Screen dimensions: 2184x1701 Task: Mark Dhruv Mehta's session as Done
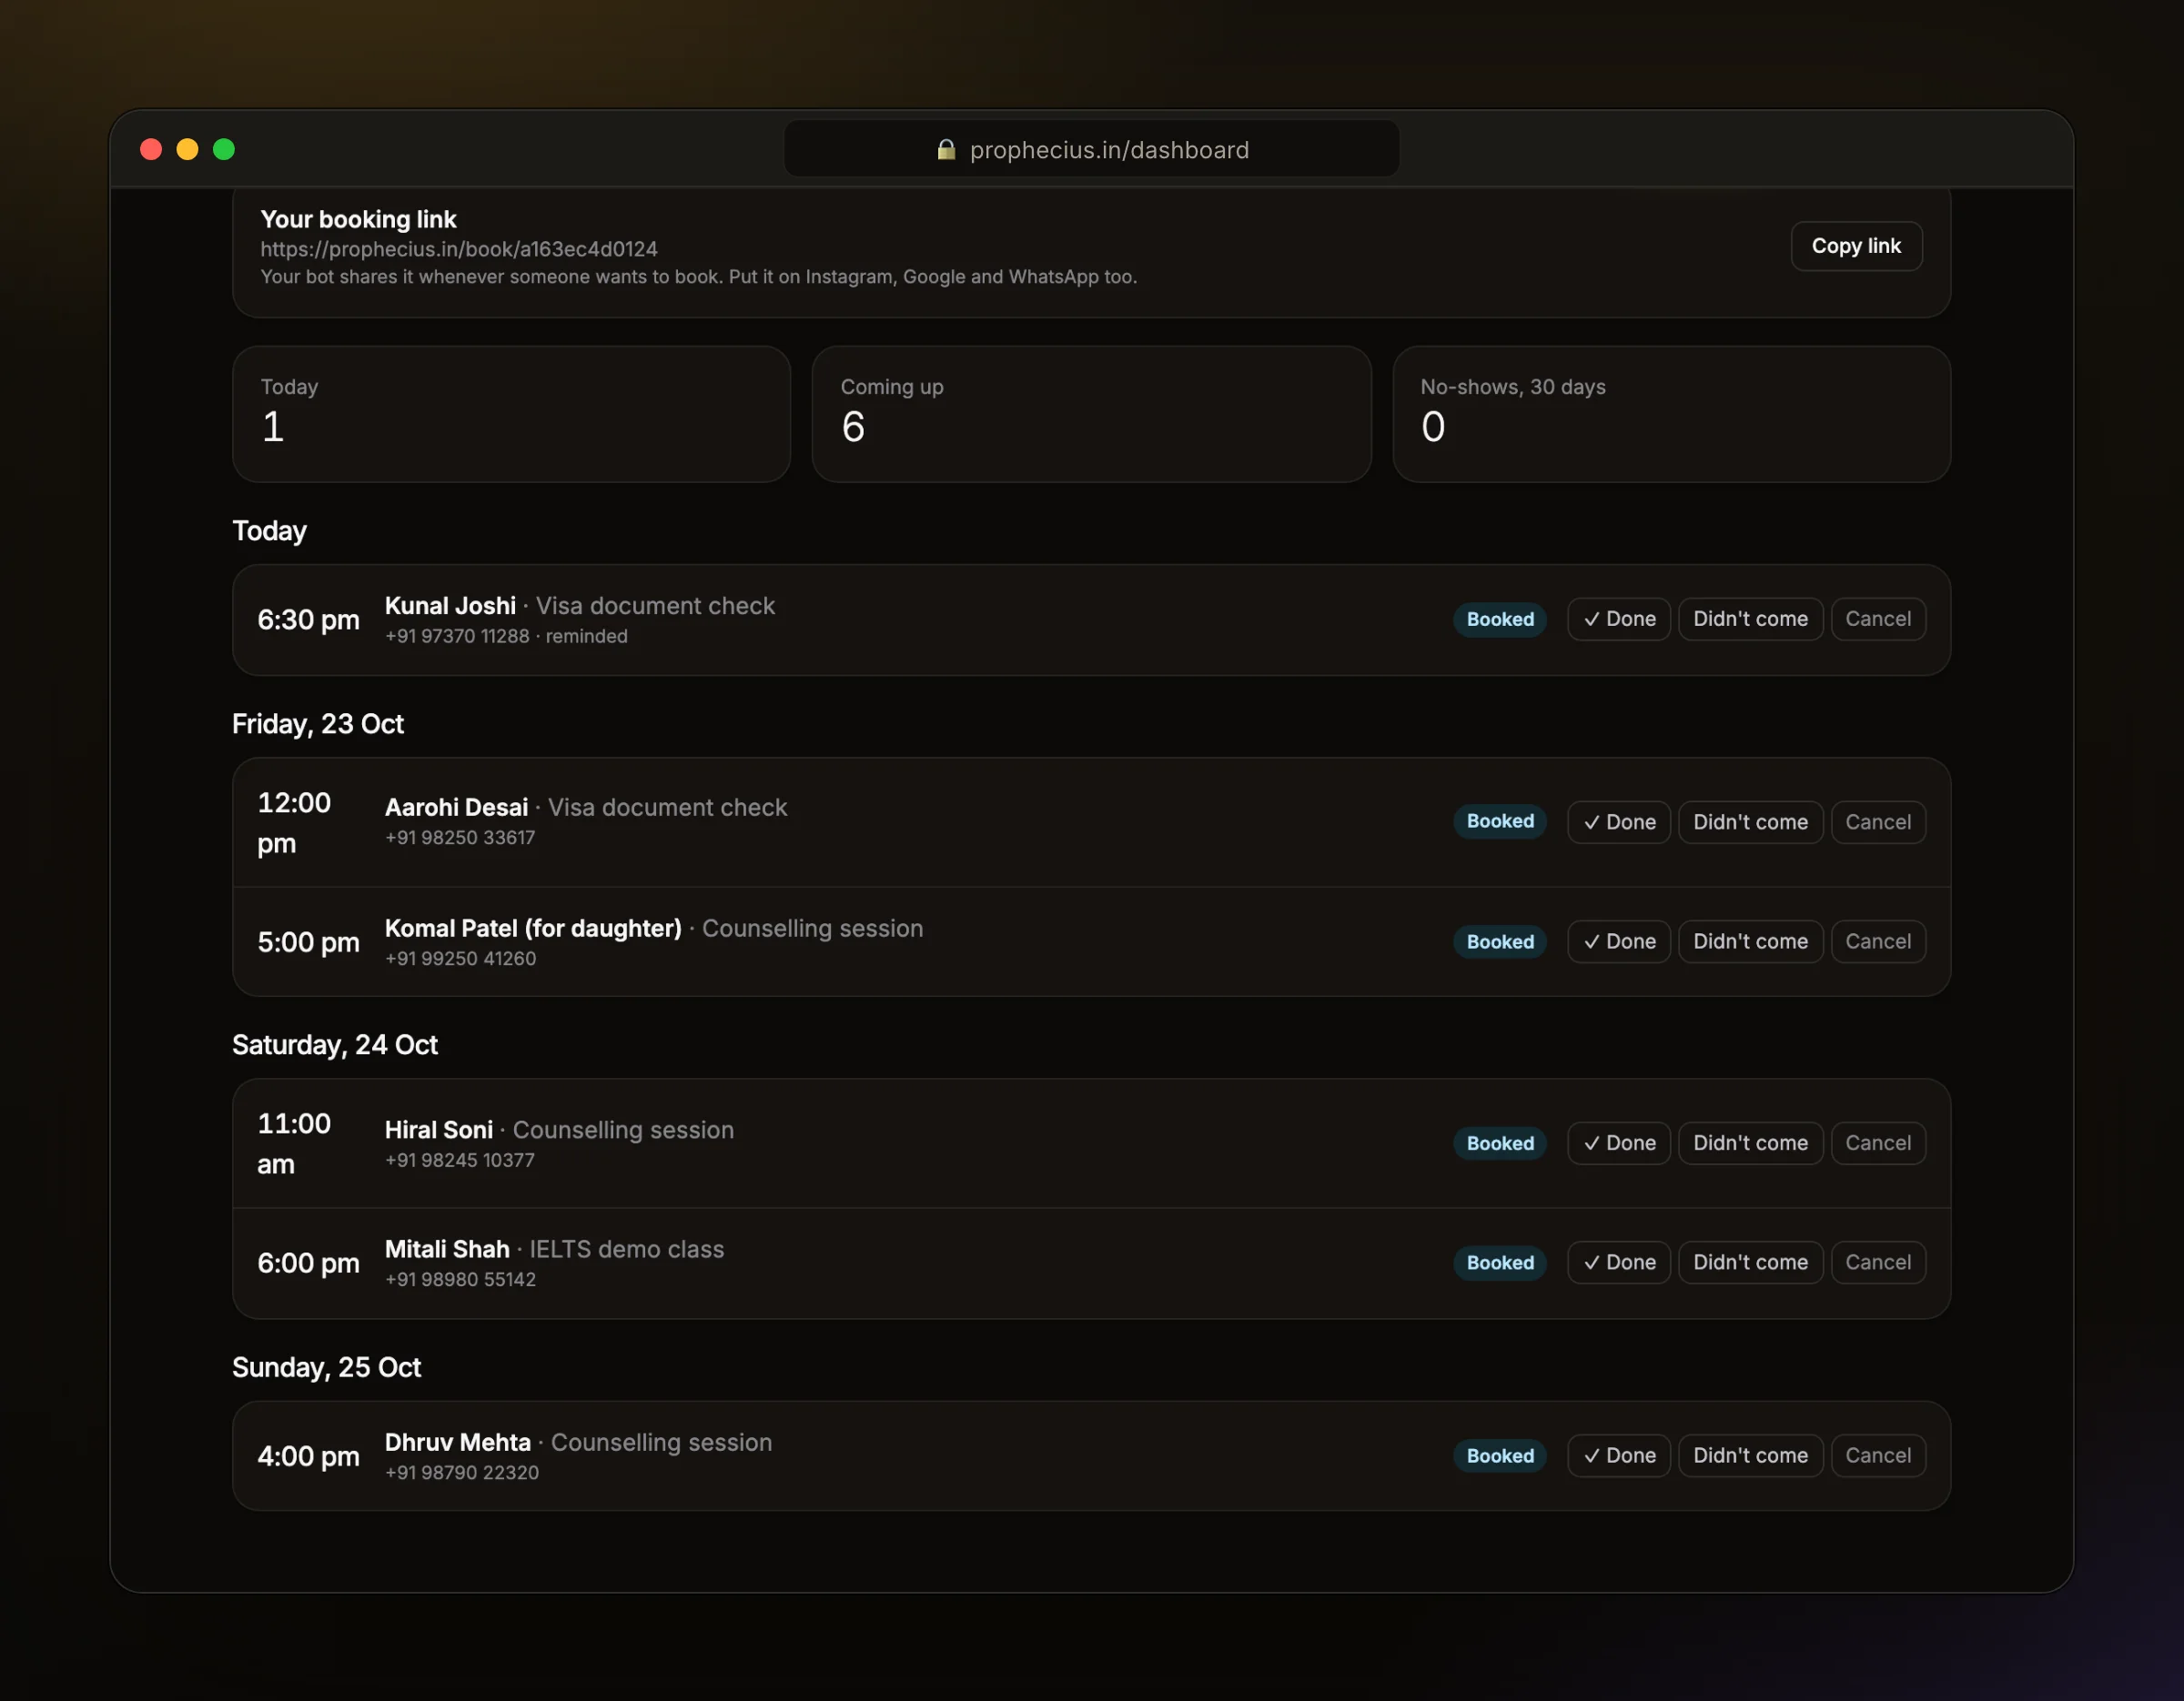click(x=1619, y=1455)
